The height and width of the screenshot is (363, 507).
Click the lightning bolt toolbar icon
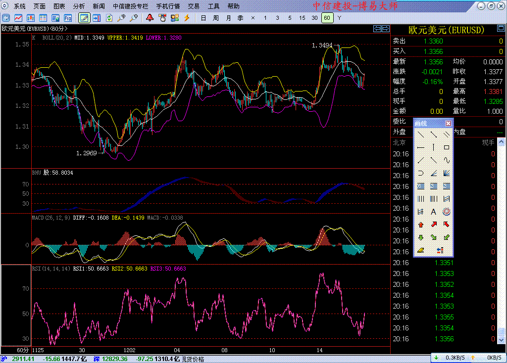tap(187, 18)
